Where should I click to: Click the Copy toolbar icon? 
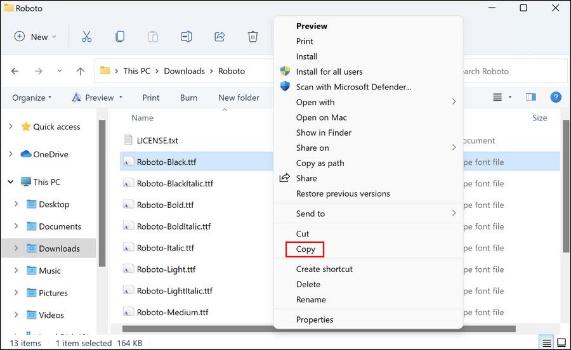click(x=120, y=37)
